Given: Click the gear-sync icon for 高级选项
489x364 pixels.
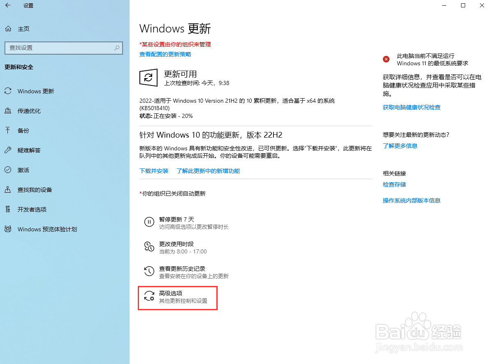Looking at the screenshot, I should click(149, 296).
